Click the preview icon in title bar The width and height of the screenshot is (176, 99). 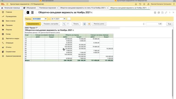[163, 13]
